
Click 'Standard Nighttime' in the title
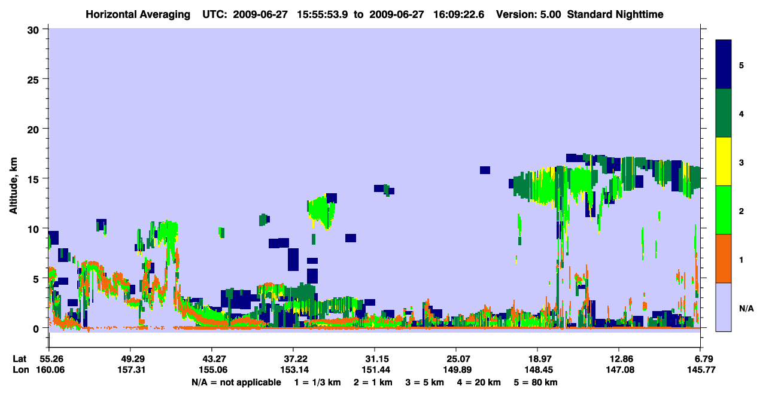615,14
